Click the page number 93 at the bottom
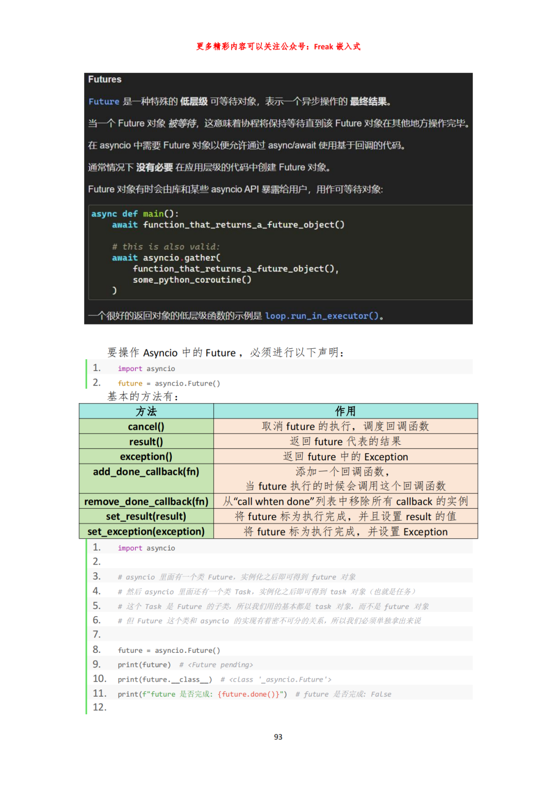Screen dimensions: 557x788 (x=278, y=737)
